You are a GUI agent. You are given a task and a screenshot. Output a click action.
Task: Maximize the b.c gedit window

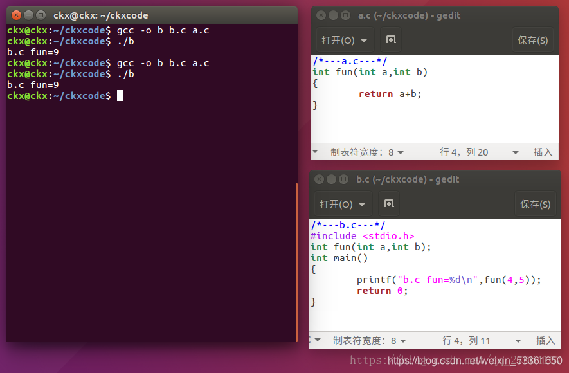pyautogui.click(x=343, y=179)
